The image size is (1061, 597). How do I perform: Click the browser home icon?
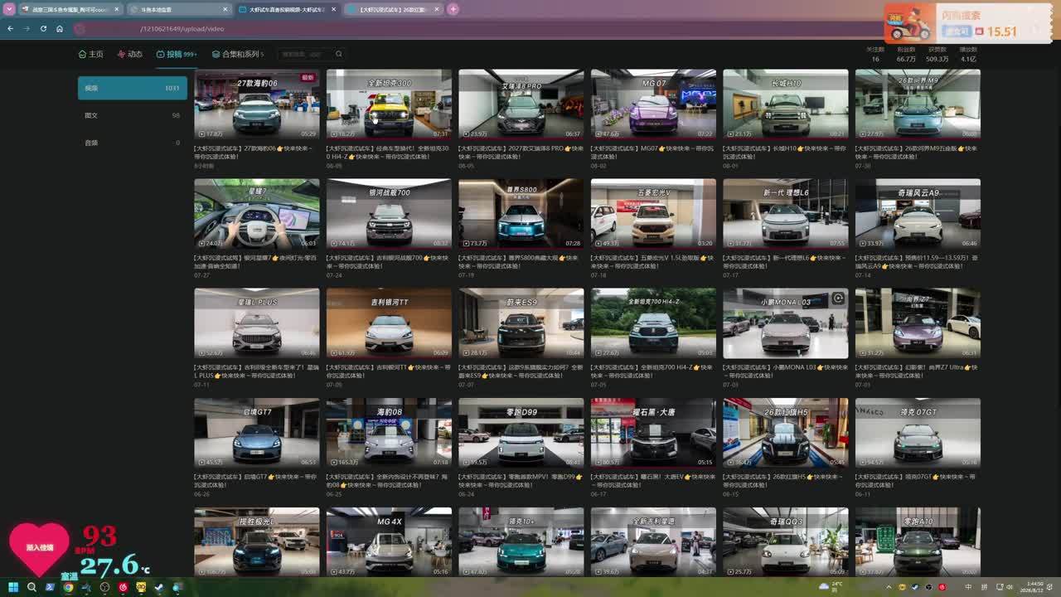point(60,28)
